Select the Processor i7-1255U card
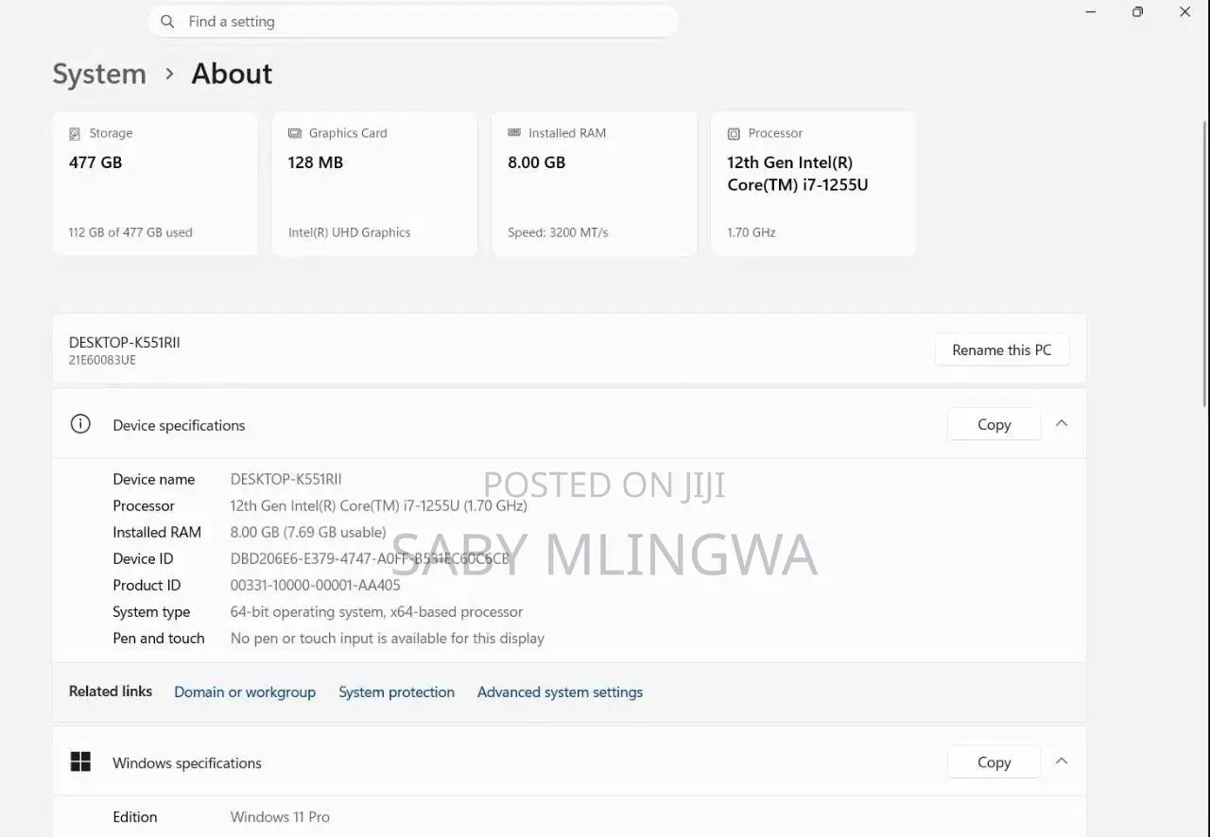Image resolution: width=1210 pixels, height=837 pixels. 813,183
